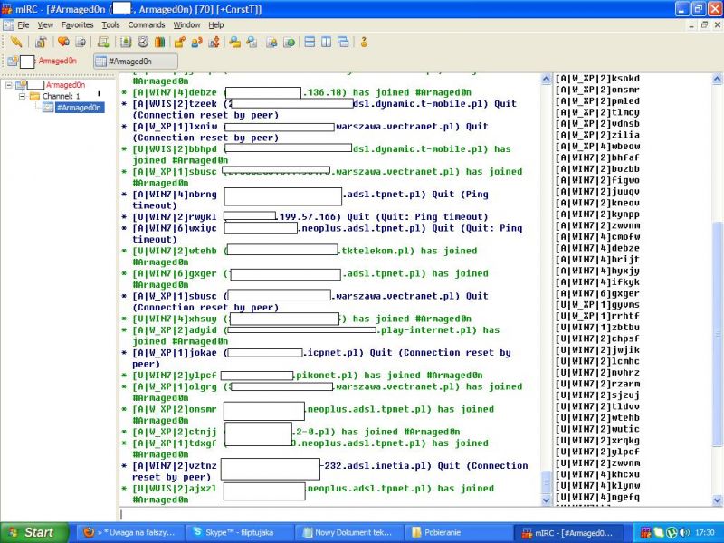
Task: Select nick [A|W_XP|2]ksnkd in nick list
Action: coord(597,79)
